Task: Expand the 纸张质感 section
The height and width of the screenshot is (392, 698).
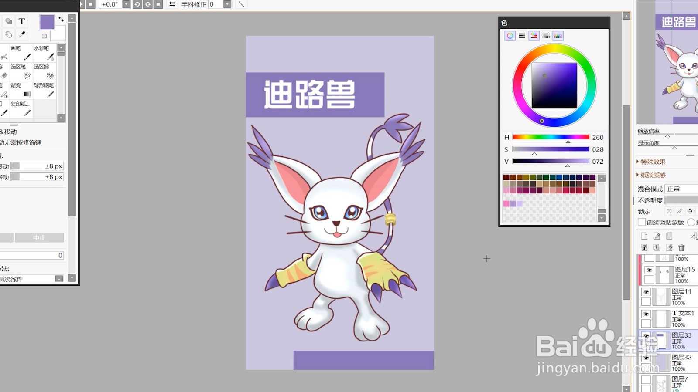Action: point(652,175)
